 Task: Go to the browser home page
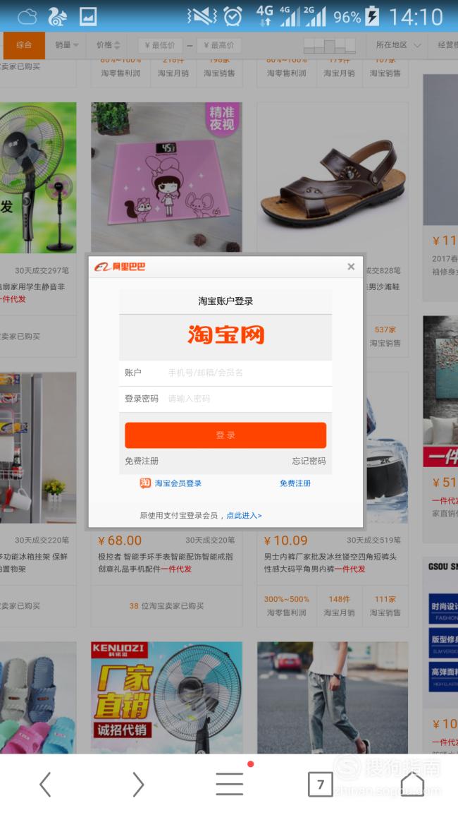pyautogui.click(x=411, y=783)
